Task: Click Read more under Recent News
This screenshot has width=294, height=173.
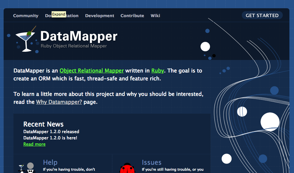Action: pos(34,144)
